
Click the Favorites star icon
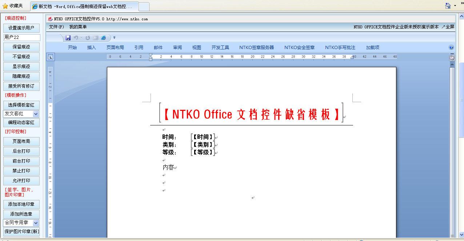point(5,6)
